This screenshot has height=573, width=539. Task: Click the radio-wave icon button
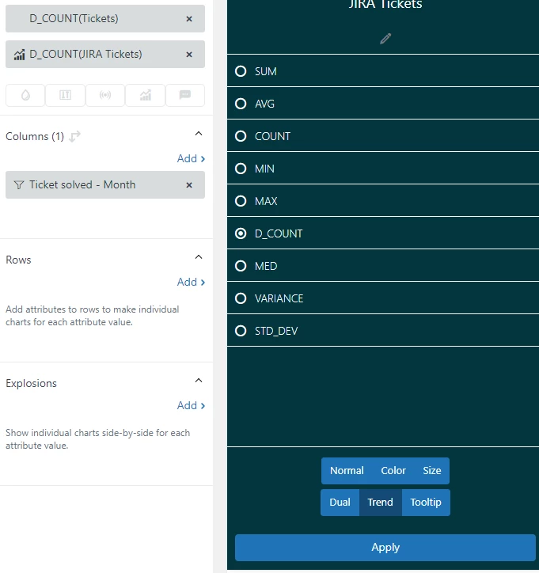click(105, 96)
